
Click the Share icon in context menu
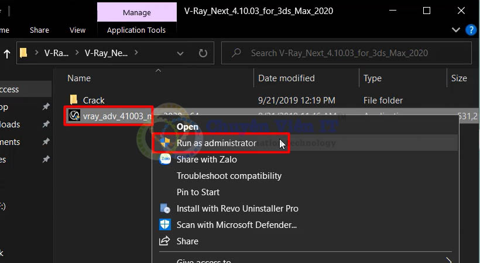tap(165, 241)
